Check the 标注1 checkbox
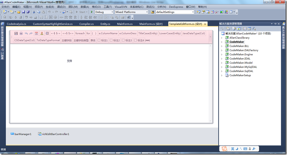 click(99, 40)
